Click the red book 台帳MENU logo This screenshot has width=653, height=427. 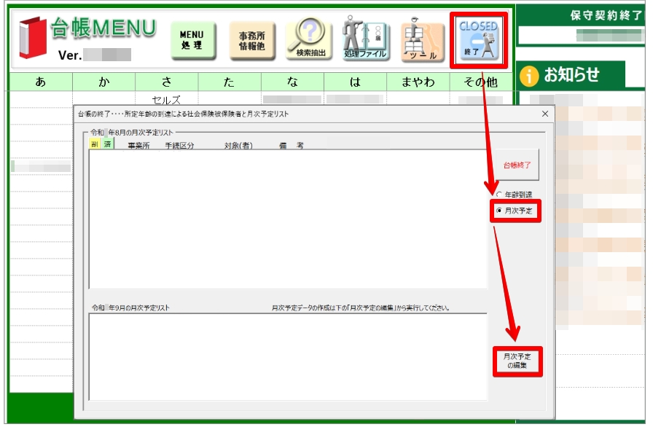[33, 38]
